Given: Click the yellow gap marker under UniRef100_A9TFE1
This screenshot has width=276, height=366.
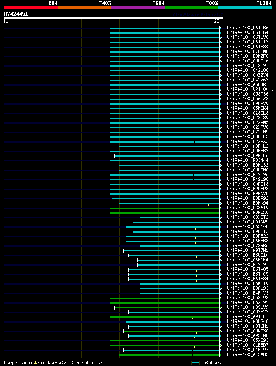Looking at the screenshot, I should (x=193, y=319).
